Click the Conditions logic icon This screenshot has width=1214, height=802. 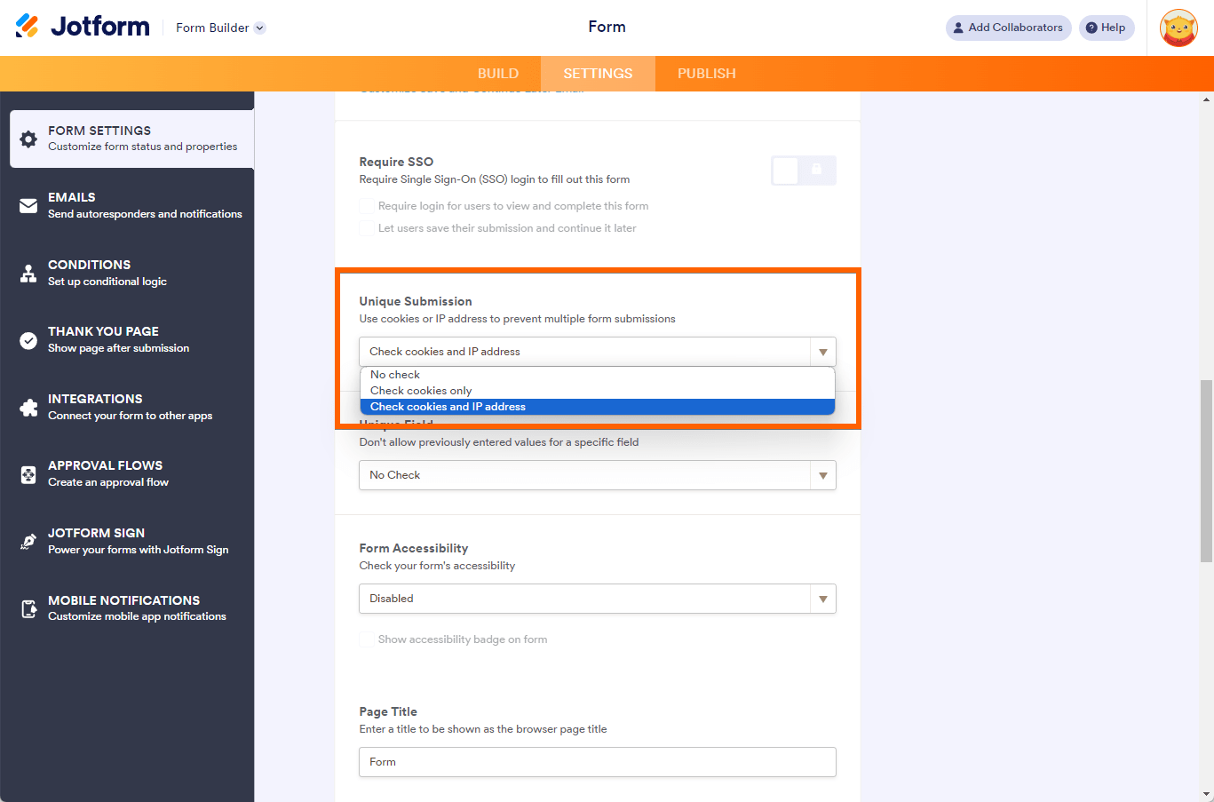pyautogui.click(x=28, y=273)
